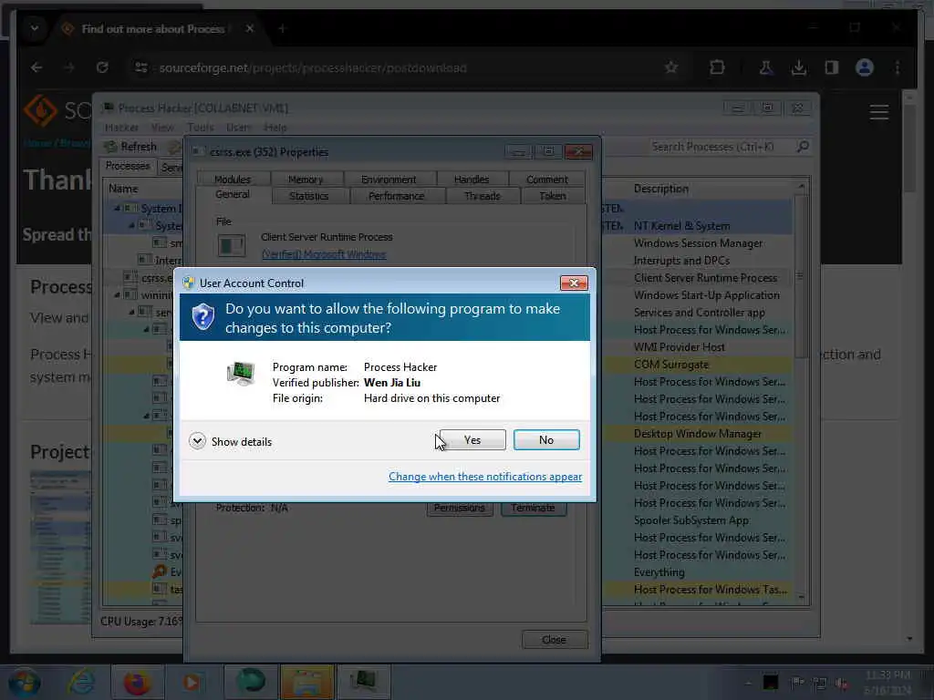Select Statistics tab in csrss.exe Properties
Image resolution: width=934 pixels, height=700 pixels.
308,196
